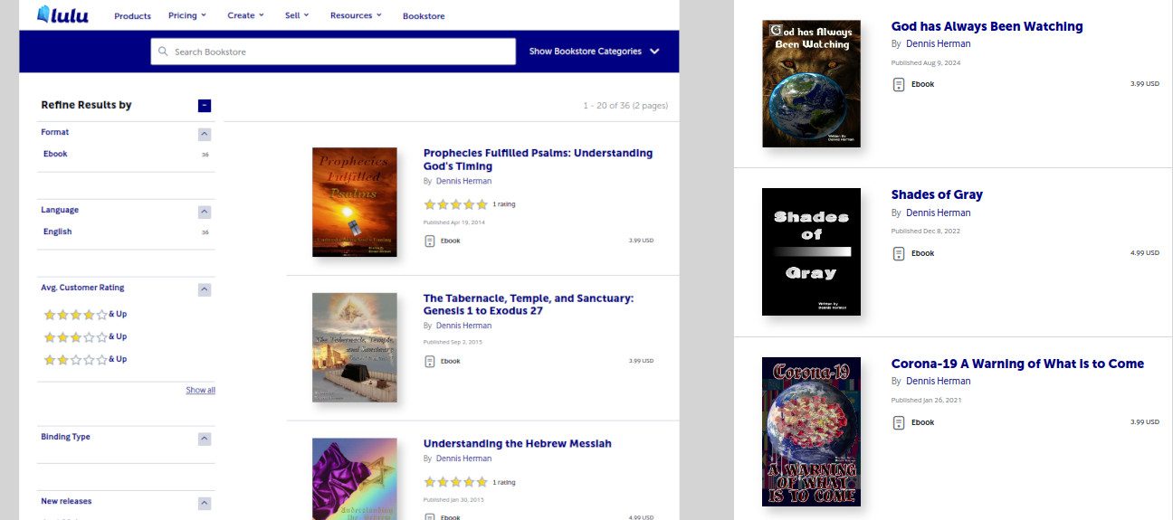Collapse Refine Results with the minus icon
The width and height of the screenshot is (1173, 520).
click(x=205, y=105)
